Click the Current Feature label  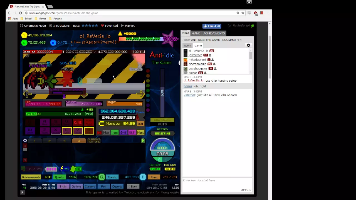94,141
